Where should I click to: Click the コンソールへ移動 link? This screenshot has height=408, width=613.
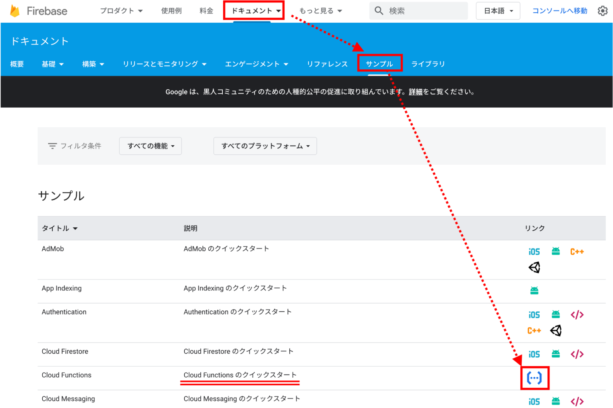pyautogui.click(x=560, y=11)
